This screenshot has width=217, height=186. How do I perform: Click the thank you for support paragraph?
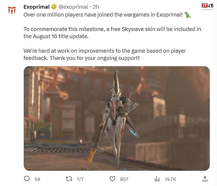(105, 55)
